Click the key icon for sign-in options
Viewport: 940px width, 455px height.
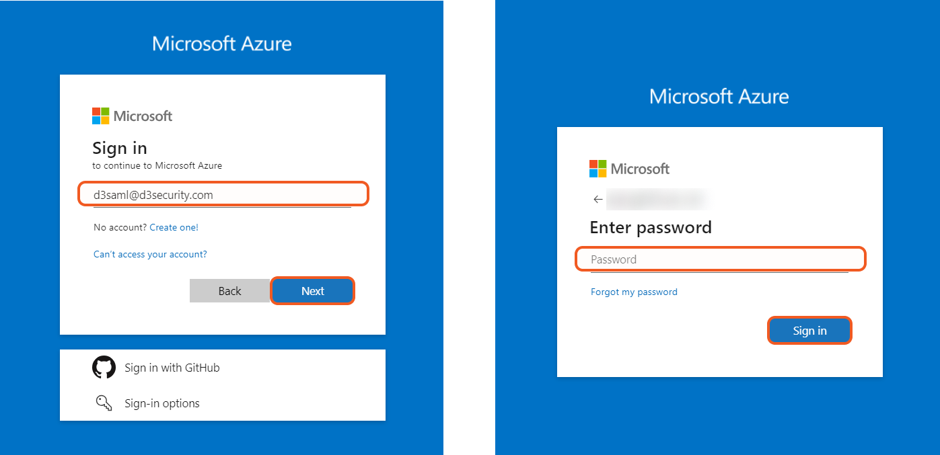coord(103,403)
